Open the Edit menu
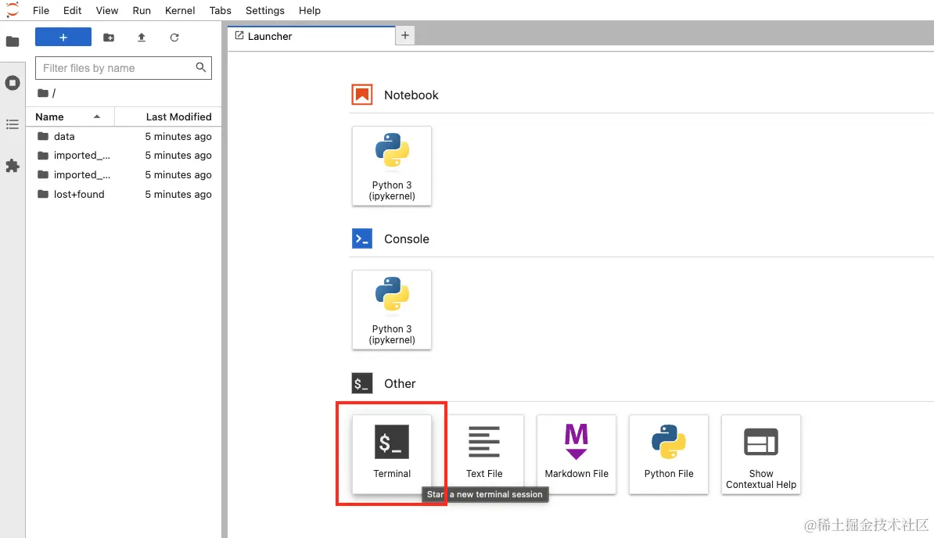Viewport: 934px width, 538px height. [72, 11]
